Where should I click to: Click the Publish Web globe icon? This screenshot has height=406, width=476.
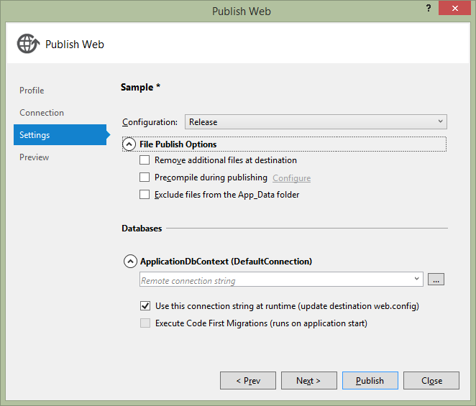(27, 44)
